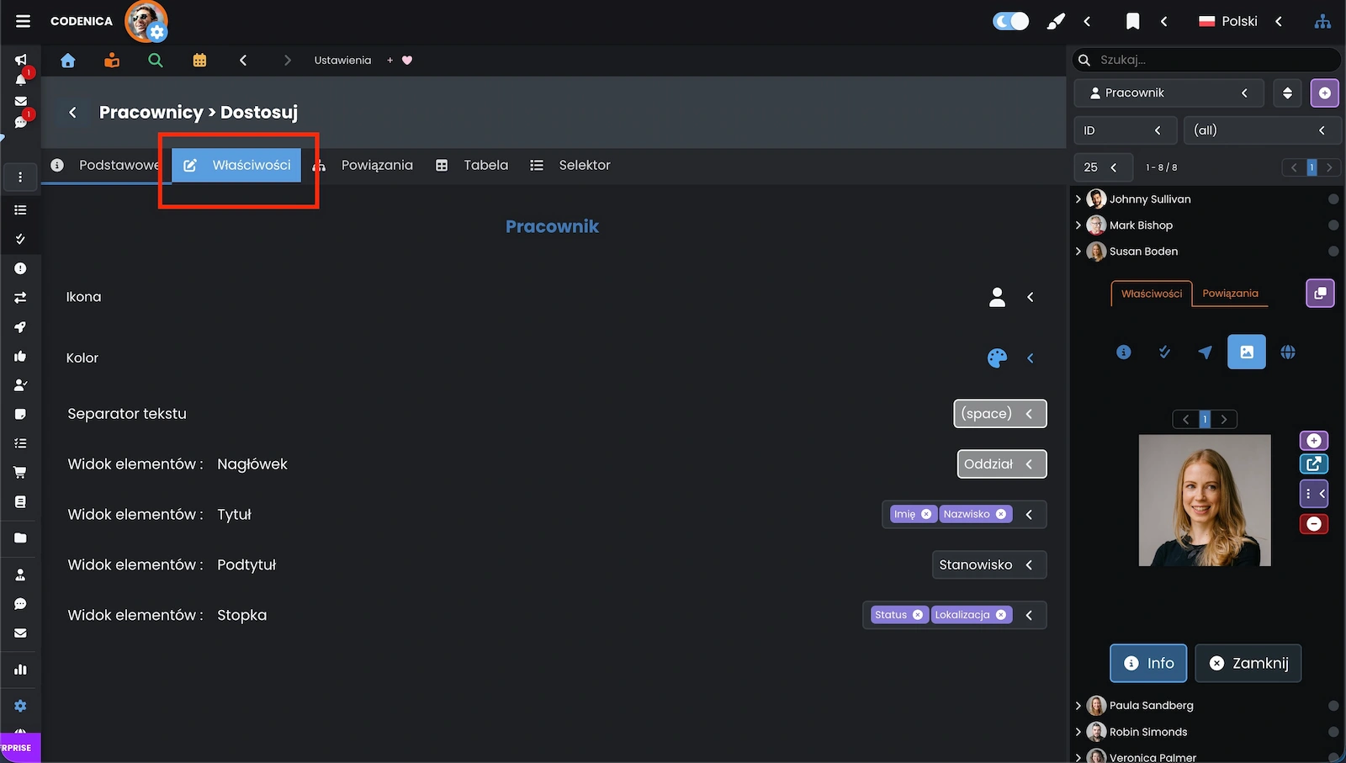The width and height of the screenshot is (1346, 763).
Task: Click the Zamknij button
Action: point(1248,664)
